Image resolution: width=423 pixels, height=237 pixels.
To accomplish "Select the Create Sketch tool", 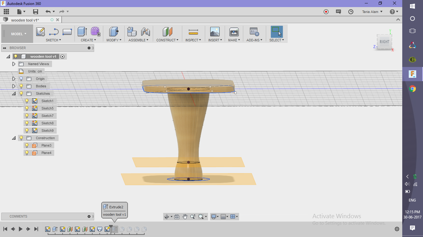I will tap(41, 32).
